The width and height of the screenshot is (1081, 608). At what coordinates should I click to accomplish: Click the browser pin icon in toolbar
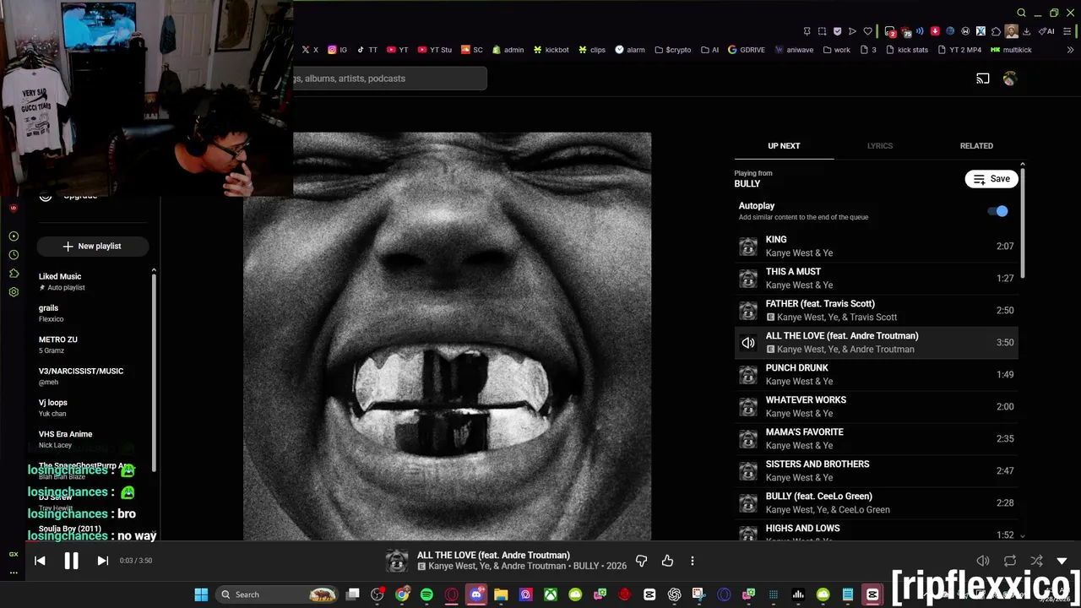click(807, 31)
